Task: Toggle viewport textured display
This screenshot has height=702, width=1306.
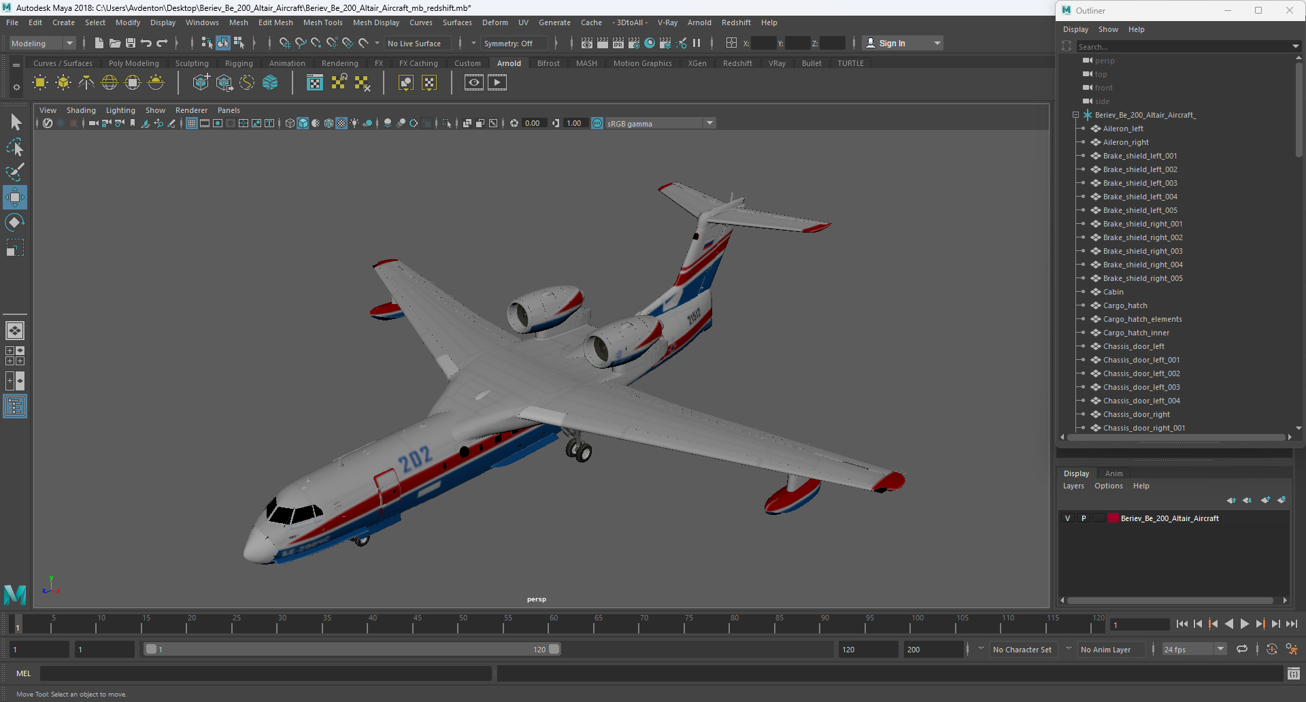Action: 341,123
